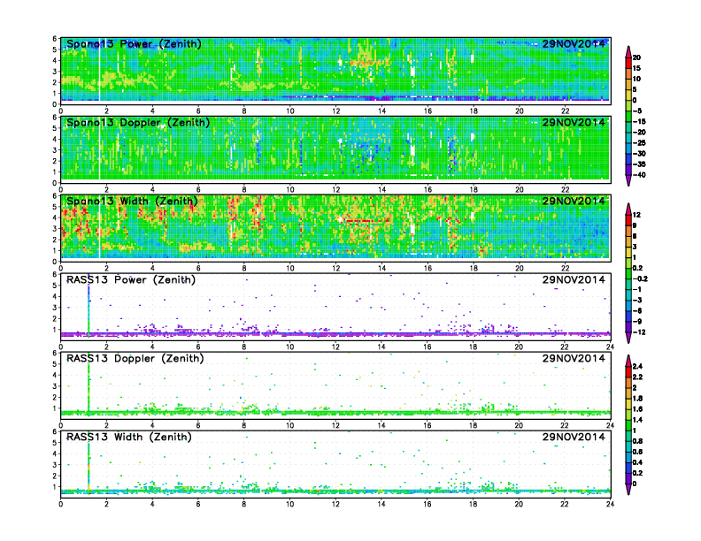
Task: Click the Spano13 Width (Zenith) panel title
Action: click(134, 201)
